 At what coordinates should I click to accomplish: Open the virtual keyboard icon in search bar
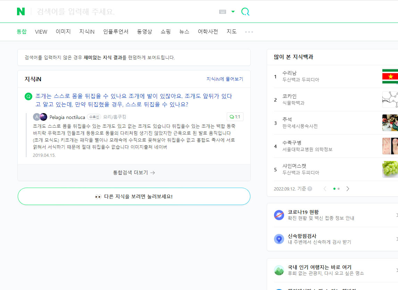point(222,12)
